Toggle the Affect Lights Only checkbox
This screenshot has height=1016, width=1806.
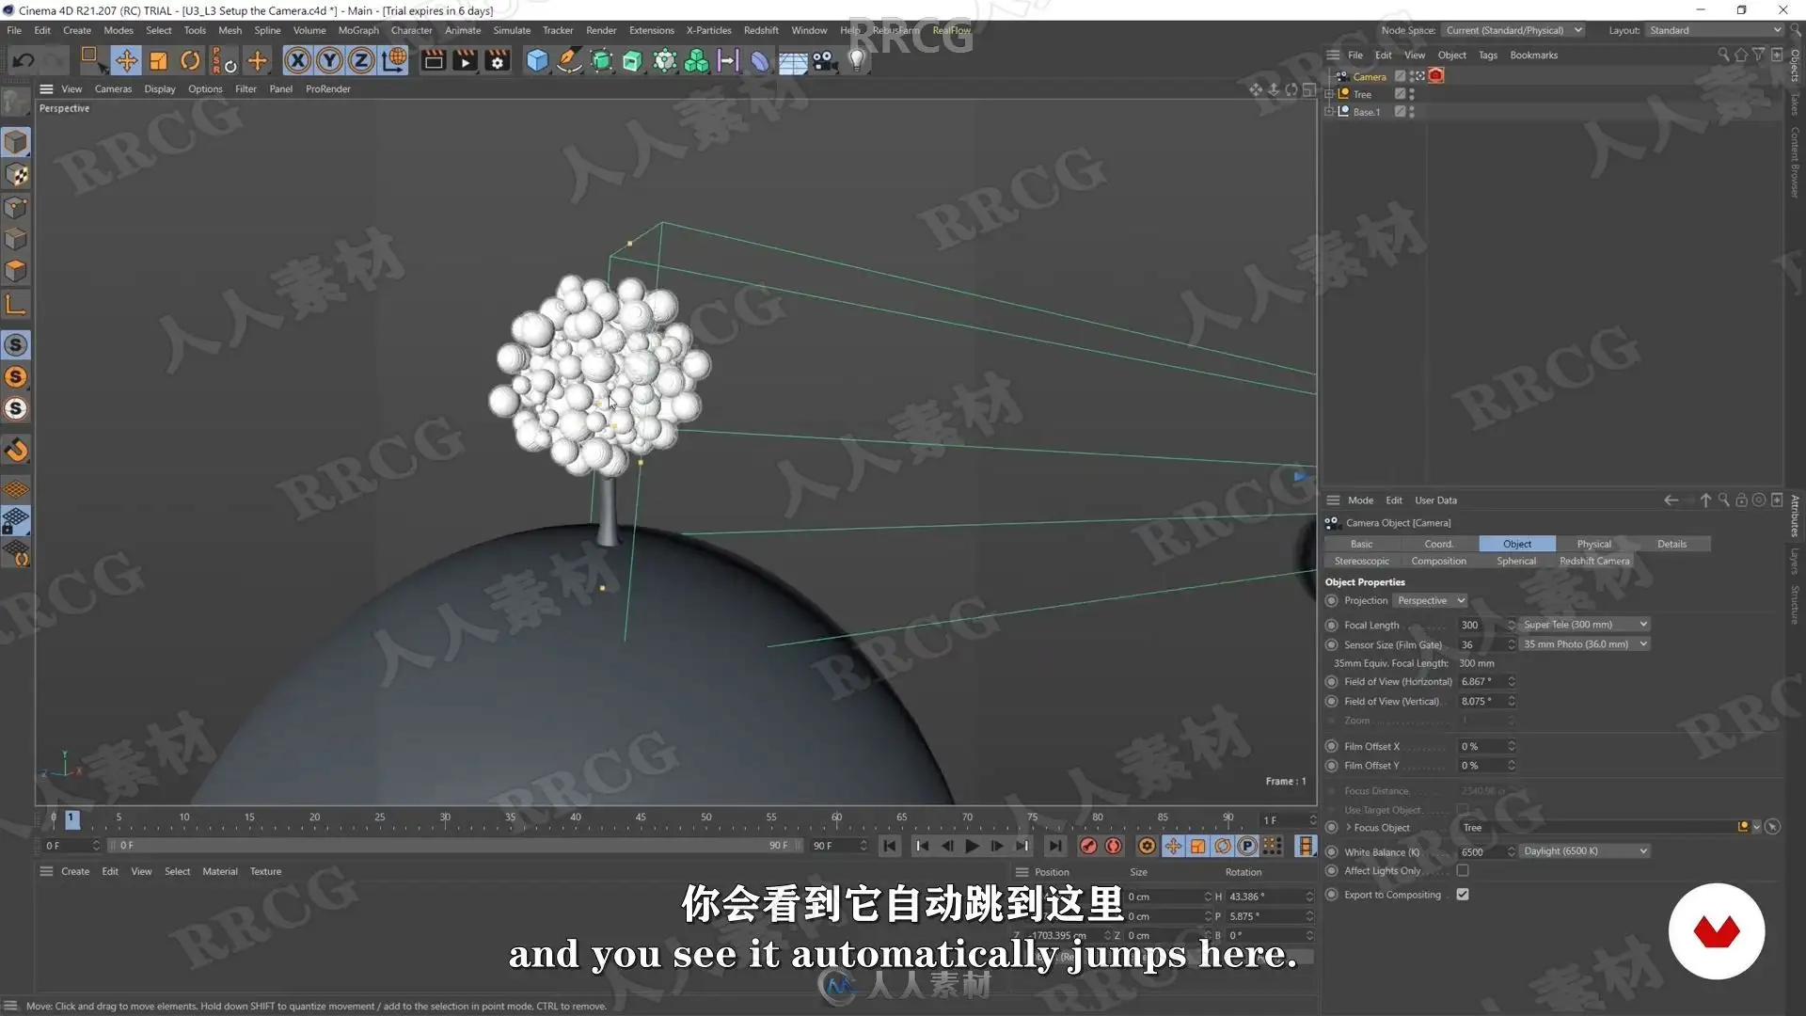tap(1463, 871)
